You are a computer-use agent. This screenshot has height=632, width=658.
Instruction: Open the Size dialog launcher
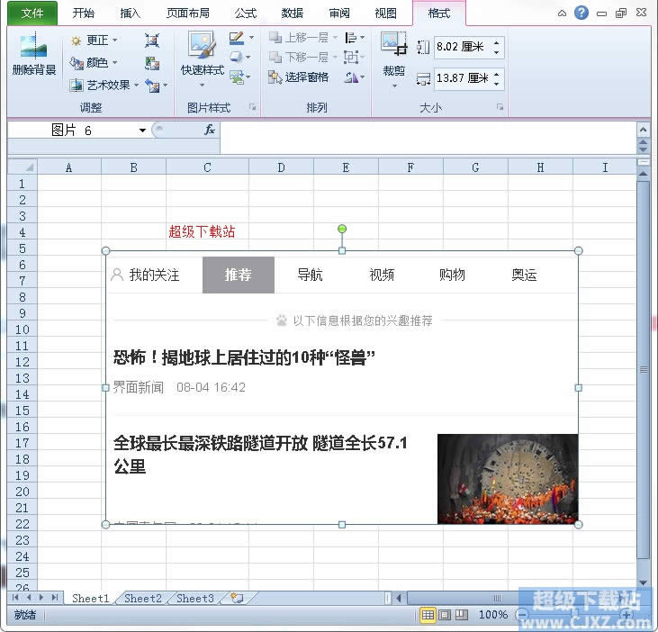pyautogui.click(x=500, y=107)
